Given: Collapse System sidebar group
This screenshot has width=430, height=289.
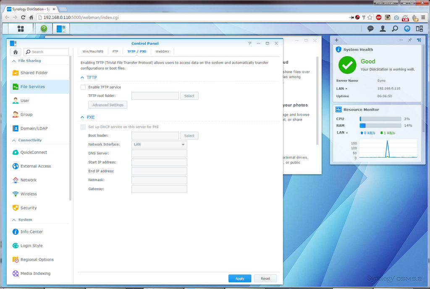Looking at the screenshot, I should click(x=14, y=220).
